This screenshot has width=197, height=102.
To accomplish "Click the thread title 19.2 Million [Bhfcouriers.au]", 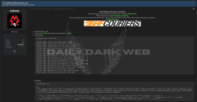I will pos(15,3).
